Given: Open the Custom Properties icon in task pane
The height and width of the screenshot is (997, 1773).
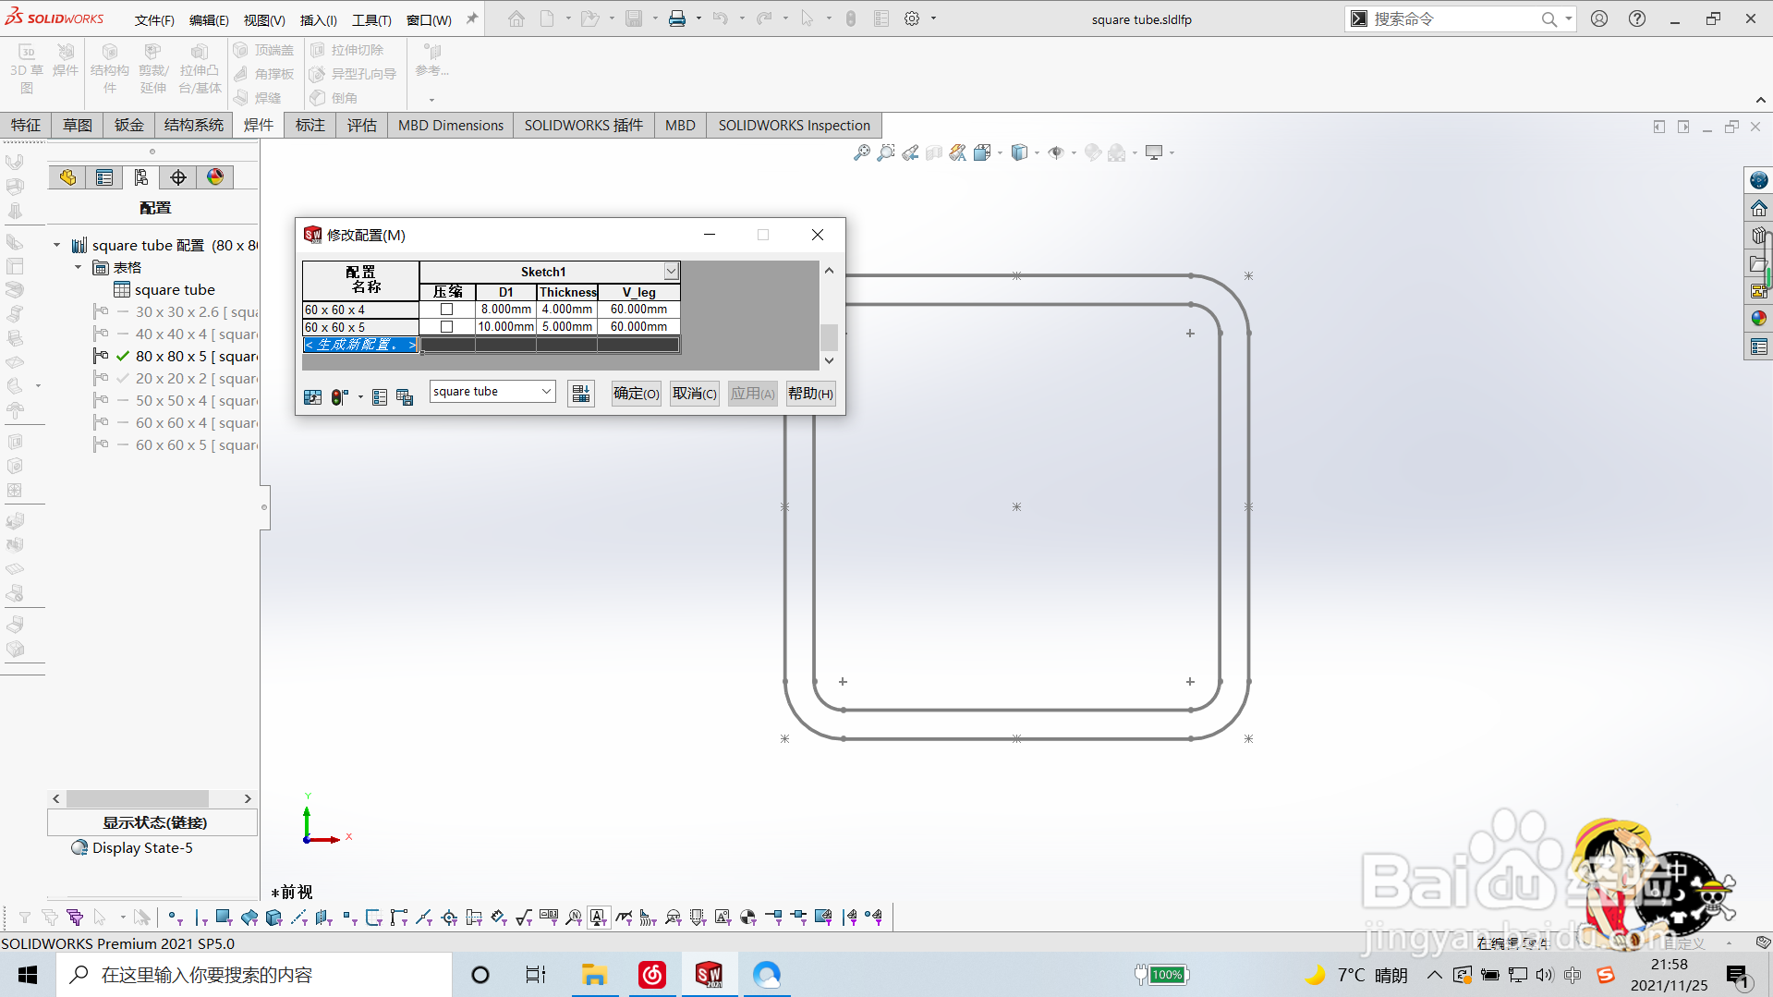Looking at the screenshot, I should (x=1759, y=347).
